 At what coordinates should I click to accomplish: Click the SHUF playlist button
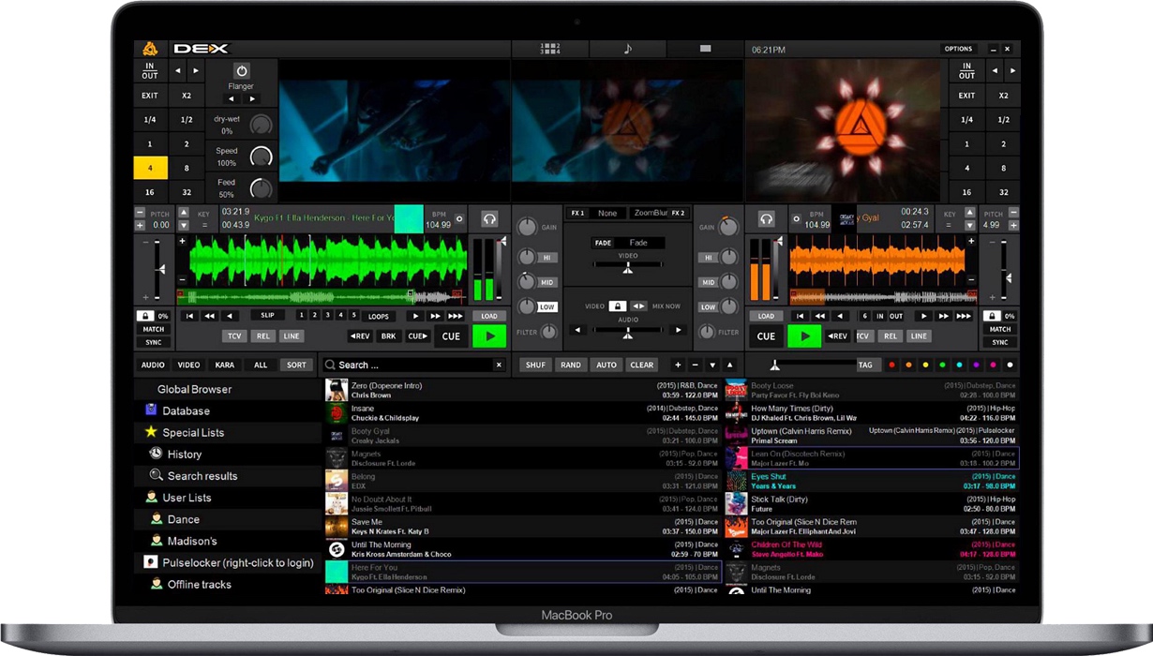click(535, 365)
